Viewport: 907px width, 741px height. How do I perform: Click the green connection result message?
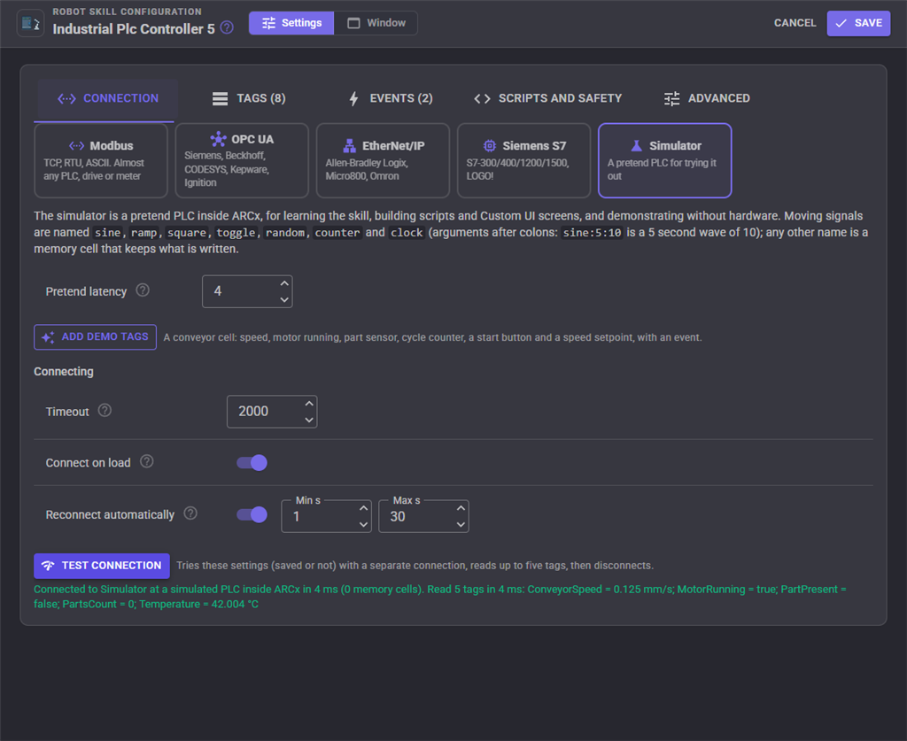439,597
